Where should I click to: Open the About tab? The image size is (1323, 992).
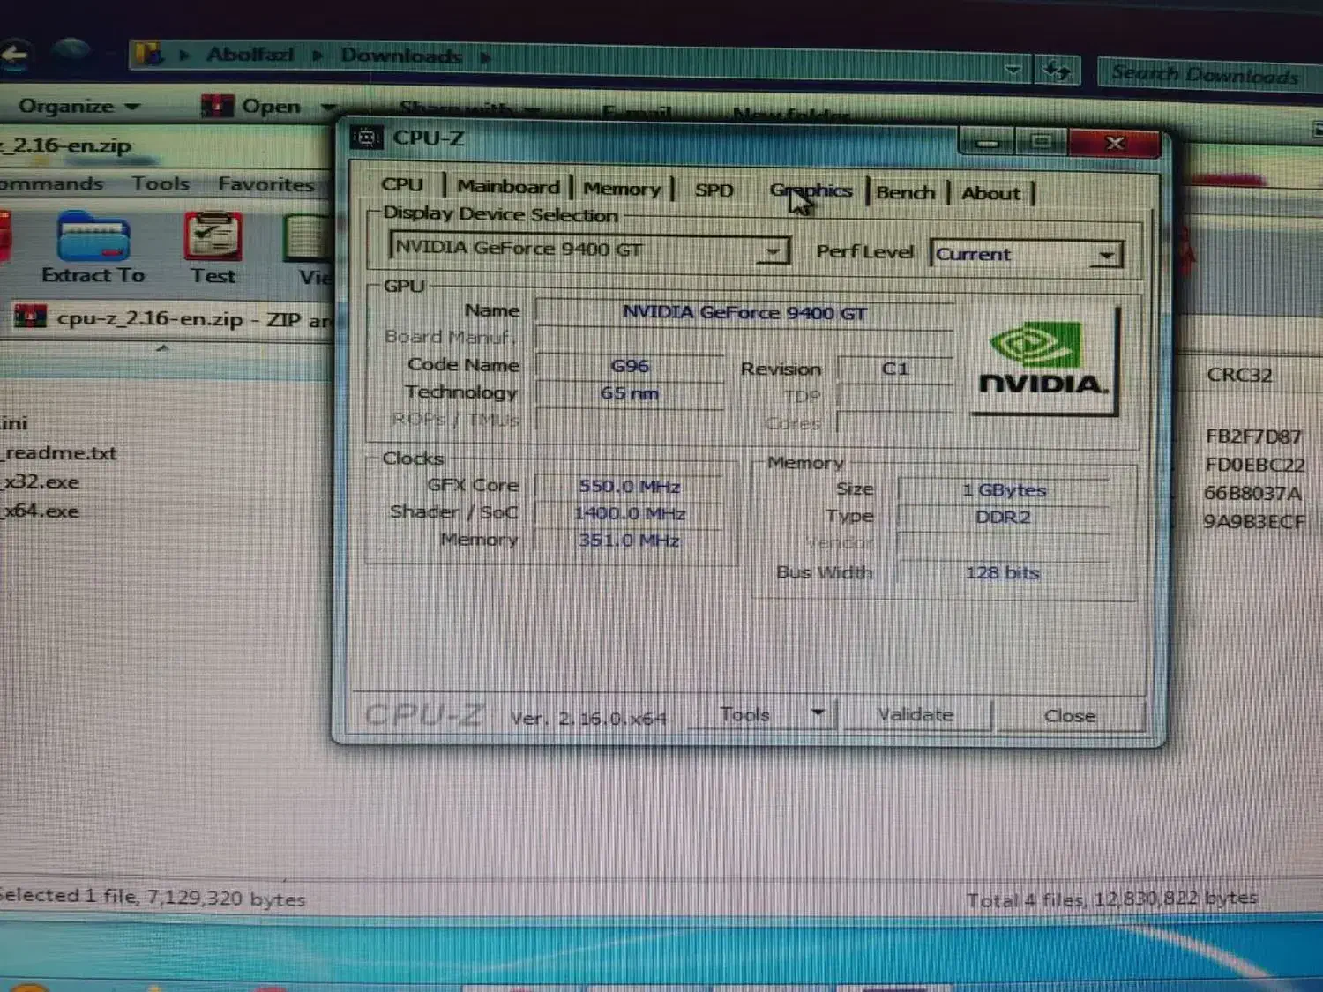[990, 193]
